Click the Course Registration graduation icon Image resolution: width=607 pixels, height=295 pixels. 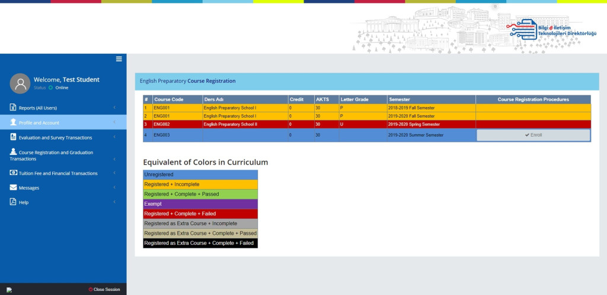click(13, 152)
